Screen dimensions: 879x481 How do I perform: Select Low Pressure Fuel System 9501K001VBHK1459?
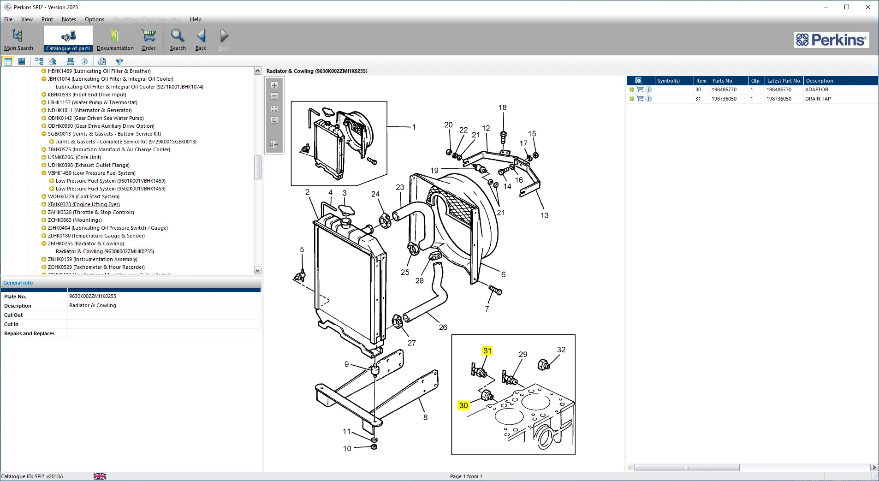coord(111,181)
